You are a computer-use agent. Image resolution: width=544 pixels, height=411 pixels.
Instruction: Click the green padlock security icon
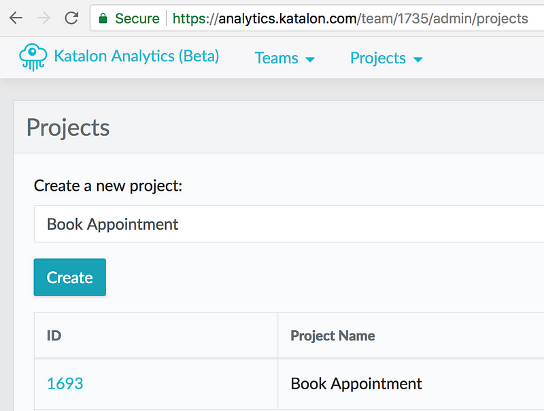103,18
